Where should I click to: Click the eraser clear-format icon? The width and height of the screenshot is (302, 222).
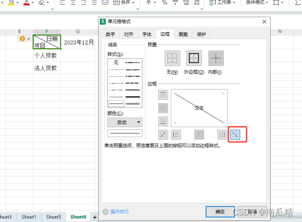pyautogui.click(x=42, y=2)
